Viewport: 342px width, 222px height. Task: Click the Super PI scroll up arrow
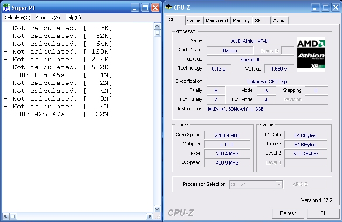pos(157,26)
